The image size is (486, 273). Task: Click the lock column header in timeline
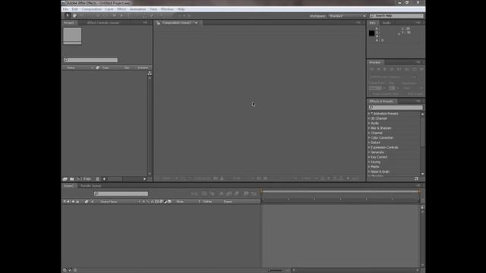click(x=77, y=202)
